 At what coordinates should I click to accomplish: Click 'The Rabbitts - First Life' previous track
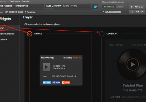(19, 1)
